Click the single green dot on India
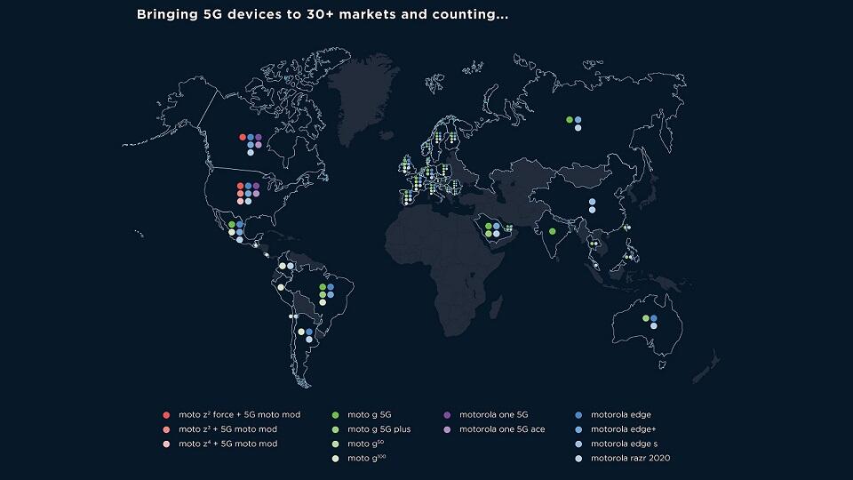 pos(553,231)
